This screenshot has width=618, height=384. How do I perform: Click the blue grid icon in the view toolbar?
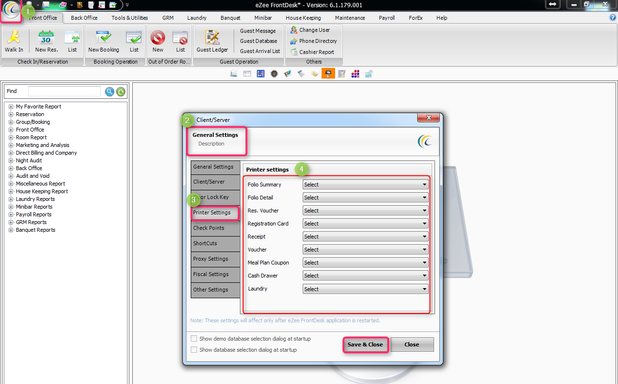[x=261, y=74]
